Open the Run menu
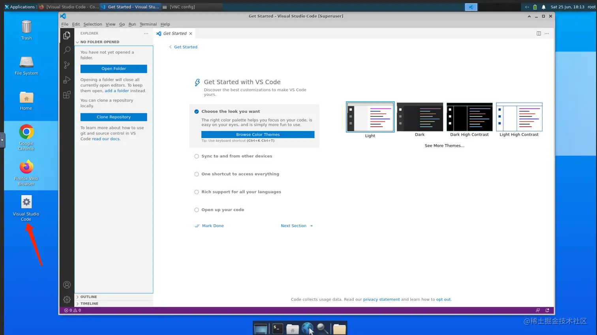This screenshot has width=597, height=335. click(x=132, y=24)
